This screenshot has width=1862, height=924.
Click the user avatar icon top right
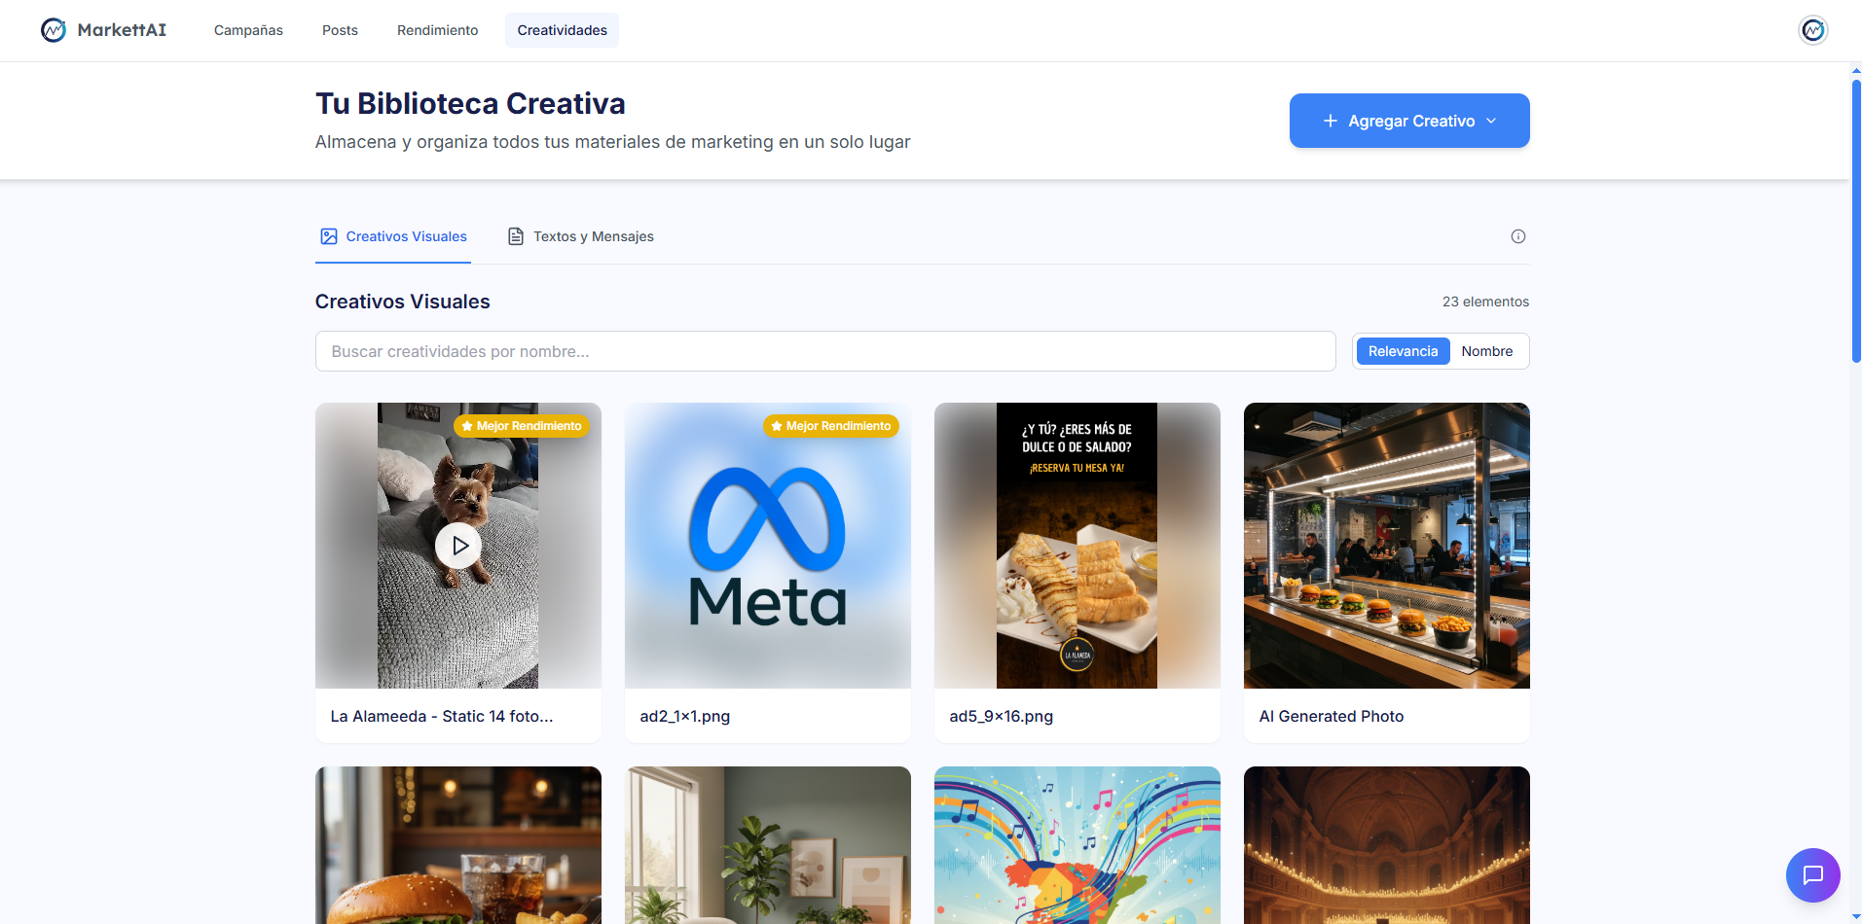1812,30
